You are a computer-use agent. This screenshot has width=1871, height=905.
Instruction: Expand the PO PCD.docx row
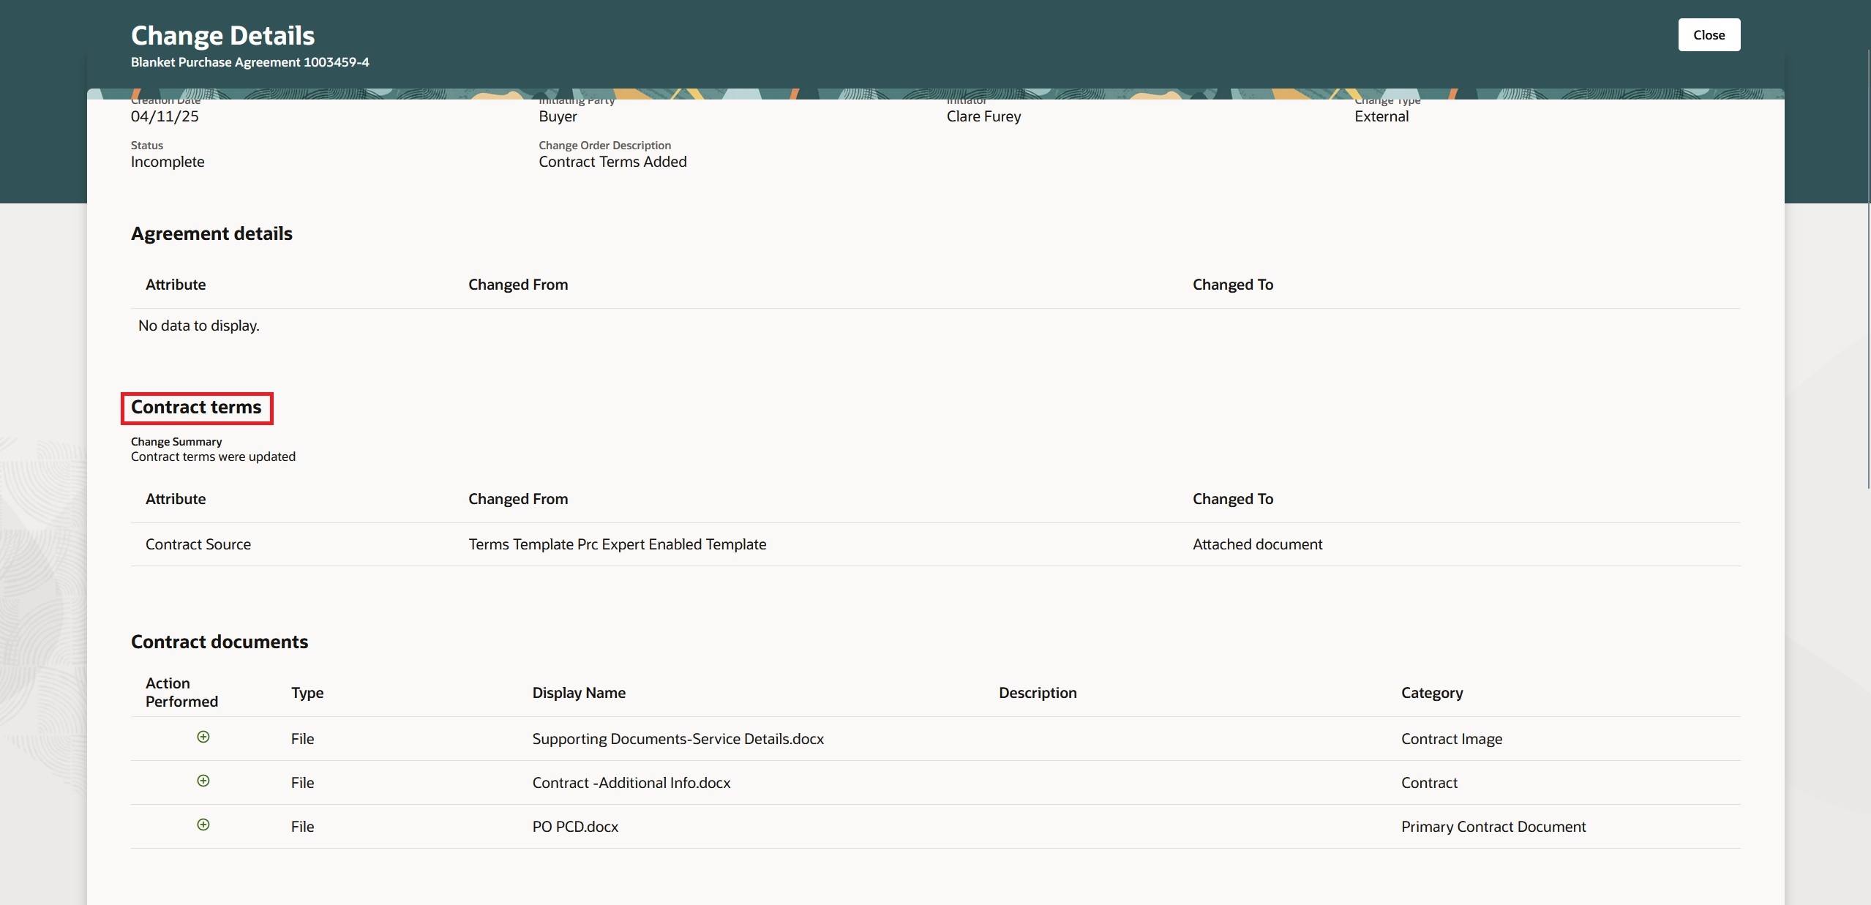pyautogui.click(x=203, y=825)
